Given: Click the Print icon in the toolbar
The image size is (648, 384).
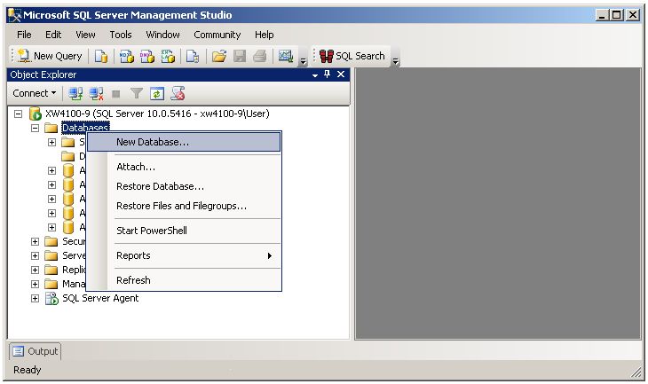Looking at the screenshot, I should [x=260, y=56].
